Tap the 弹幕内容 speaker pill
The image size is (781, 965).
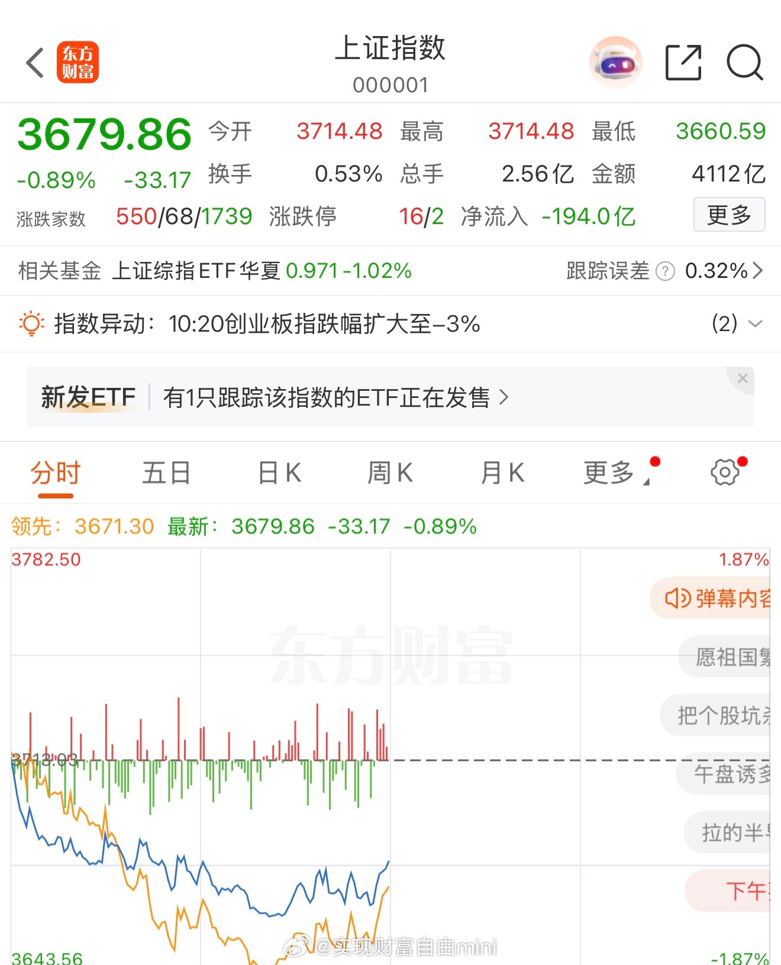coord(711,598)
